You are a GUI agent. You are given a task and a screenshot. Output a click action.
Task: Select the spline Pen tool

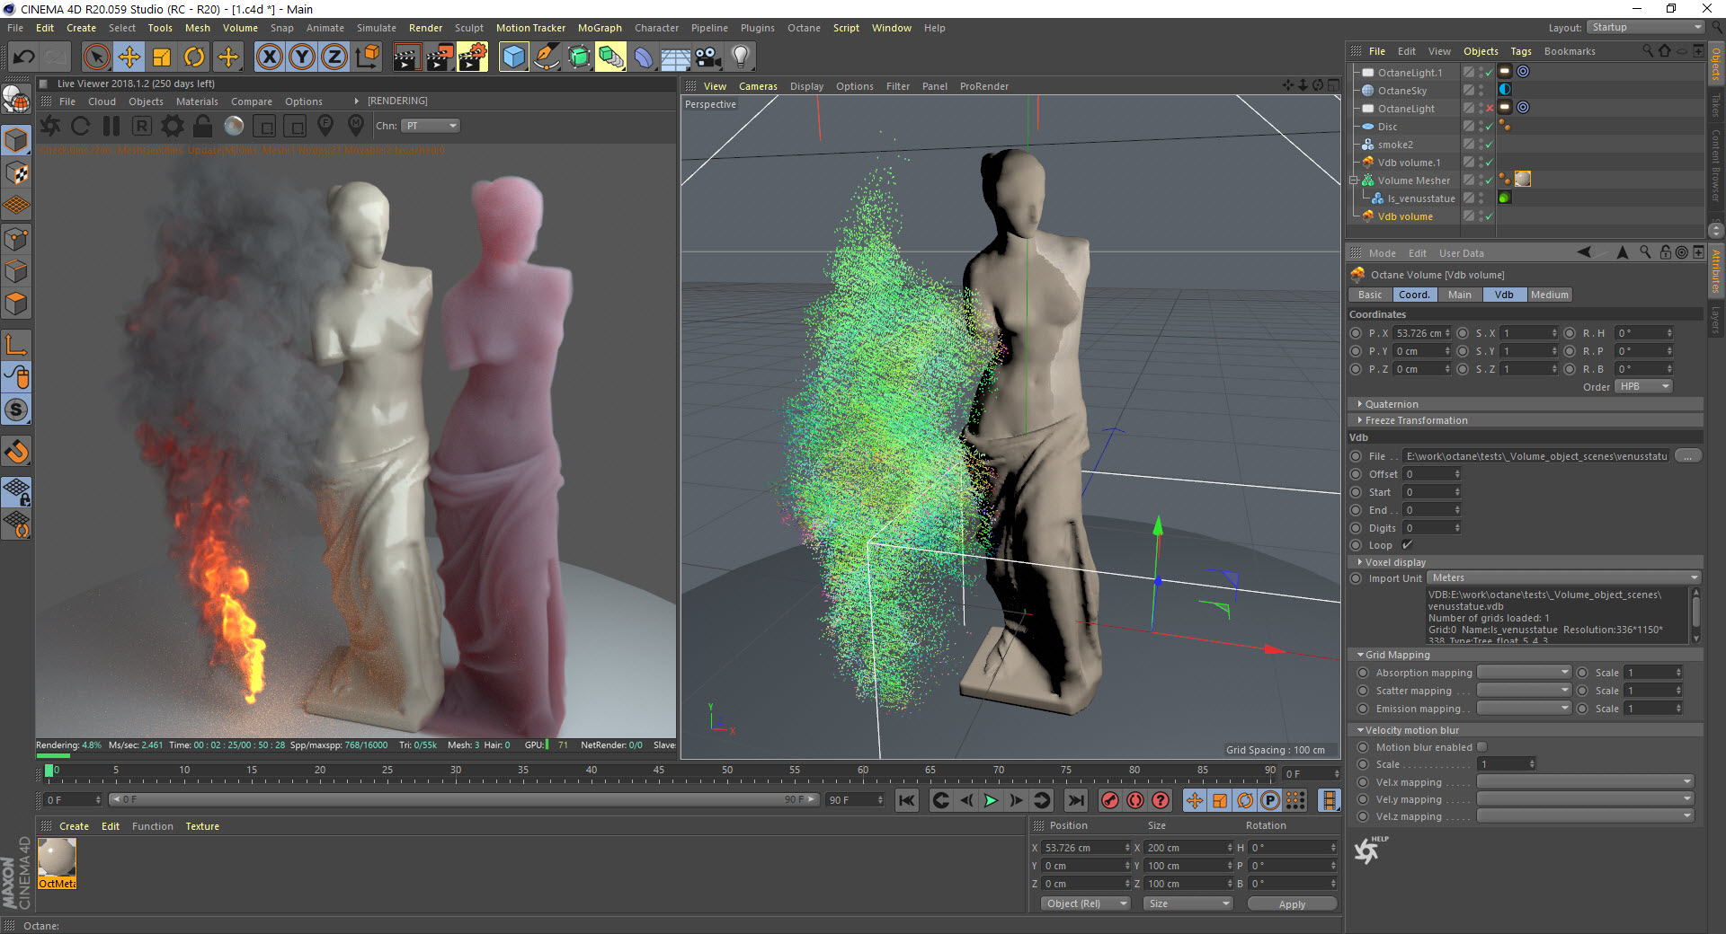pos(546,57)
